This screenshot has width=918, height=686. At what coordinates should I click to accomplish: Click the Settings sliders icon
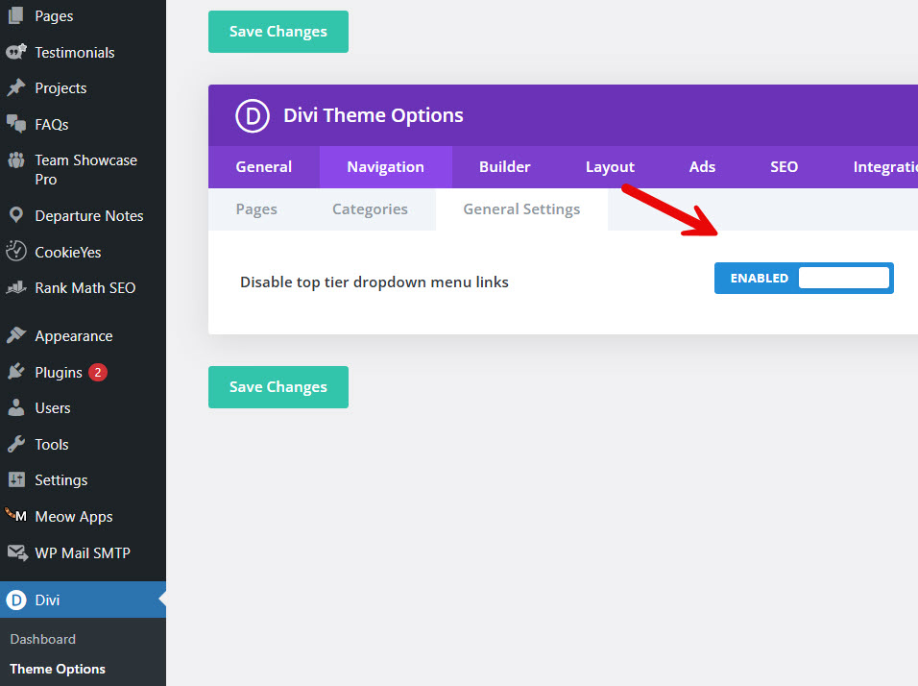pos(15,479)
